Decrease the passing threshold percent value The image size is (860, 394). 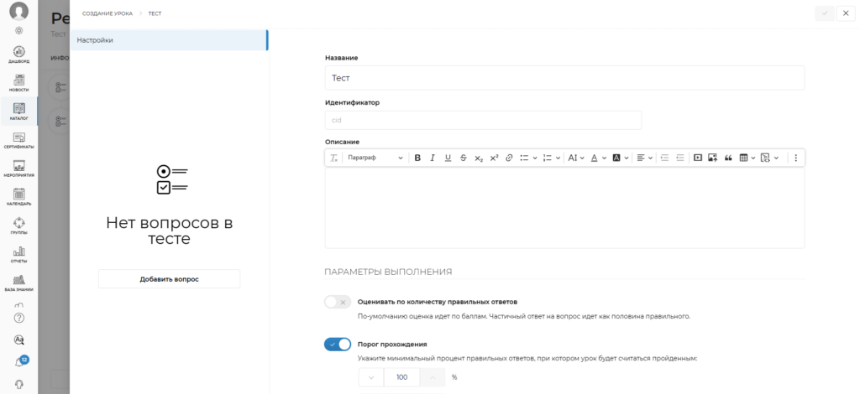(370, 377)
